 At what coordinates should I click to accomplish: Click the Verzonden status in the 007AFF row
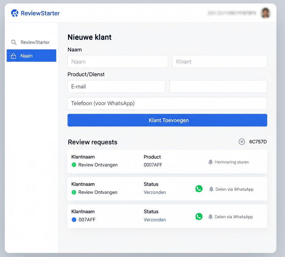(x=155, y=220)
